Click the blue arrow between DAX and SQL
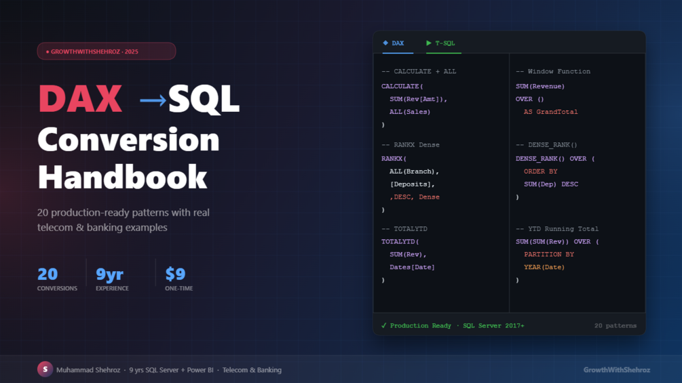Screen dimensions: 682x383 tap(153, 101)
